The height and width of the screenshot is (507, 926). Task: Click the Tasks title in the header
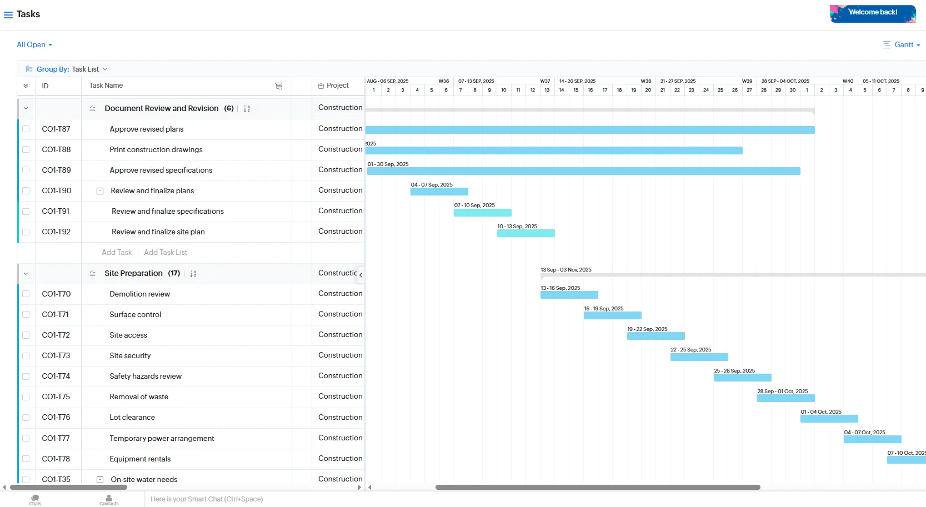click(28, 14)
